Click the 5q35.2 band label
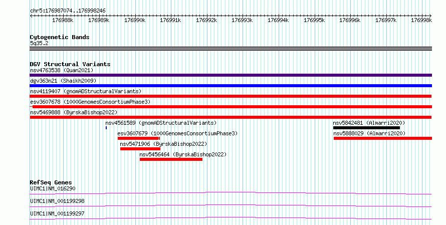Image resolution: width=446 pixels, height=225 pixels. pos(39,43)
